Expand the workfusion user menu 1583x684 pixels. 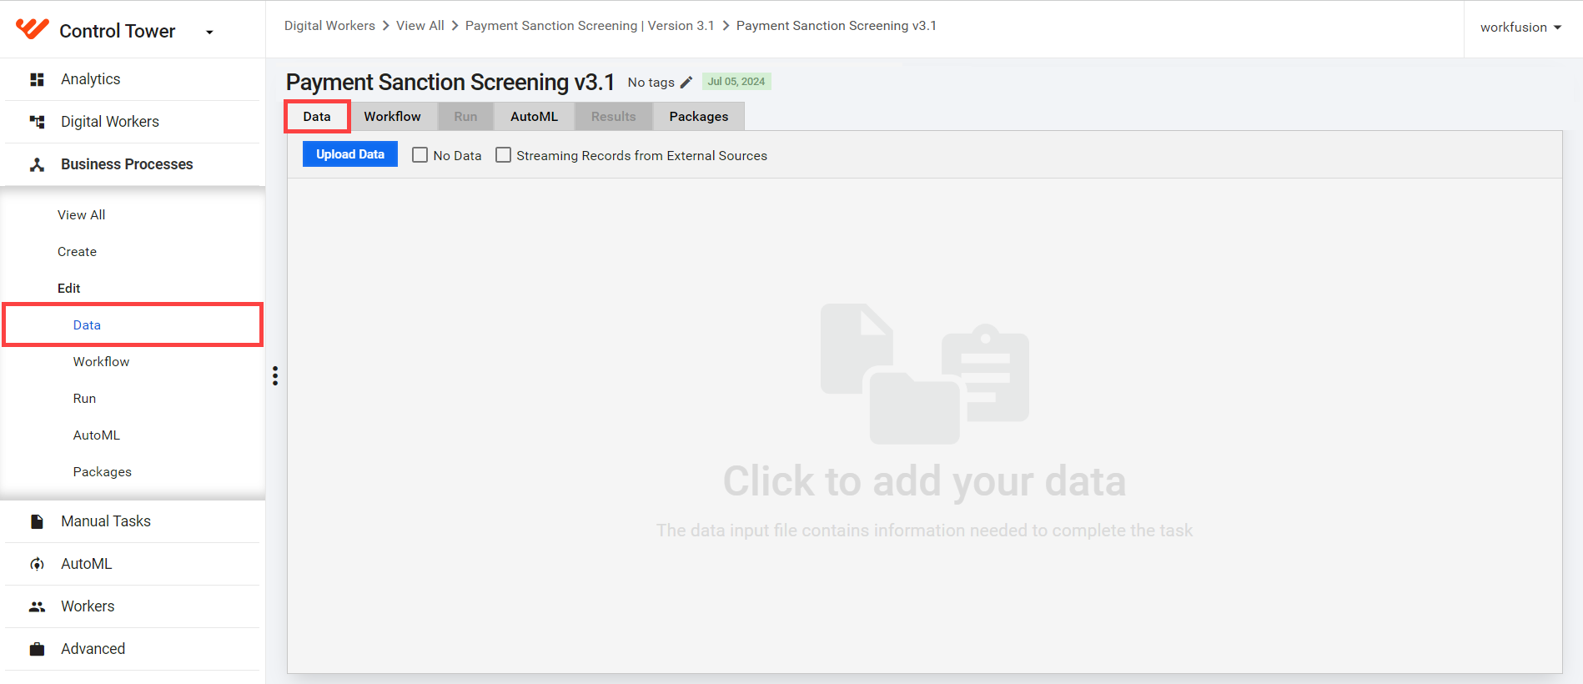point(1520,28)
